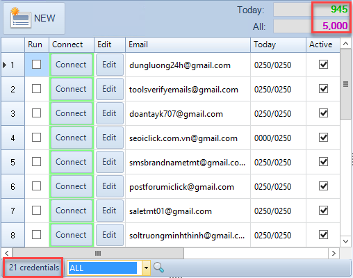The image size is (353, 278).
Task: Click the email toolsverifyemails@gmail.com
Action: click(183, 90)
